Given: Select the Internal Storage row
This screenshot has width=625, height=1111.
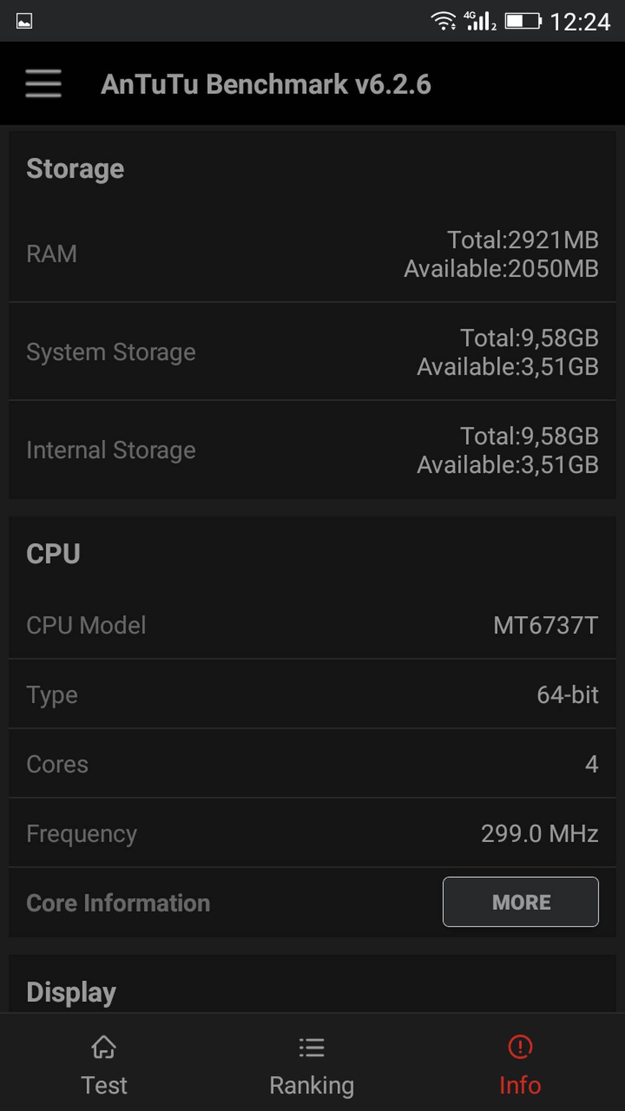Looking at the screenshot, I should [312, 450].
